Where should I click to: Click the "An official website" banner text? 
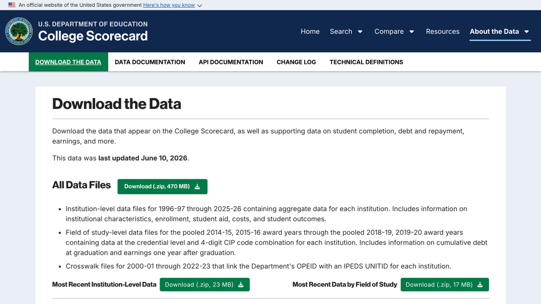point(80,5)
